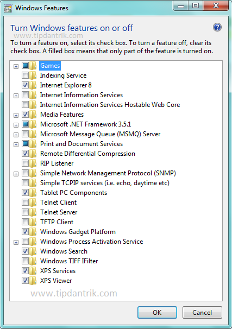The image size is (232, 329).
Task: Expand Windows Process Activation Service node
Action: pos(16,242)
